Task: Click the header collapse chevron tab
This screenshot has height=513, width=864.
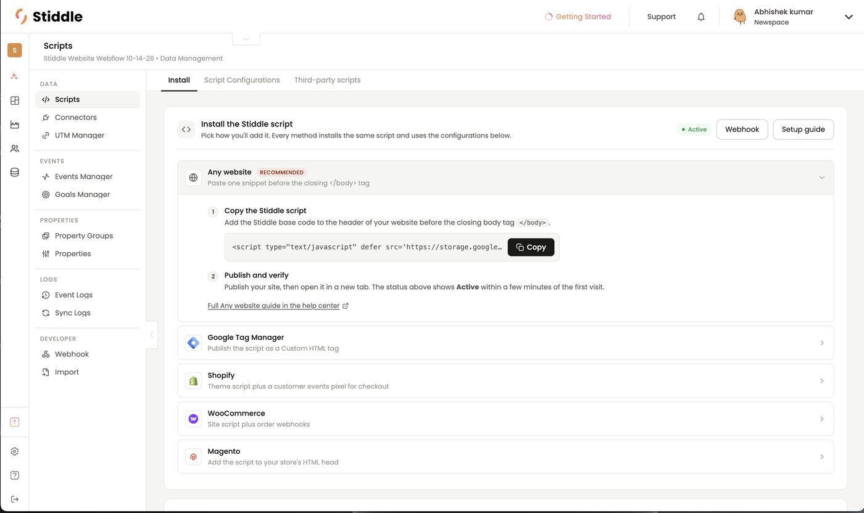Action: [246, 38]
